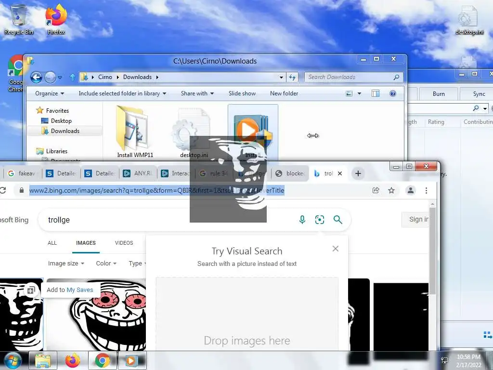Open Firefox from the taskbar
The width and height of the screenshot is (493, 370).
[73, 360]
